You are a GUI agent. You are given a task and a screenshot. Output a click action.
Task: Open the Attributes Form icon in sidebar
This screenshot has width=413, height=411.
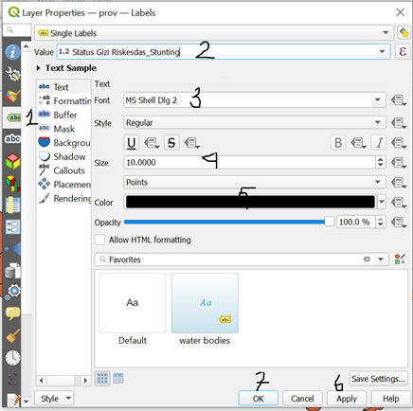(x=12, y=226)
